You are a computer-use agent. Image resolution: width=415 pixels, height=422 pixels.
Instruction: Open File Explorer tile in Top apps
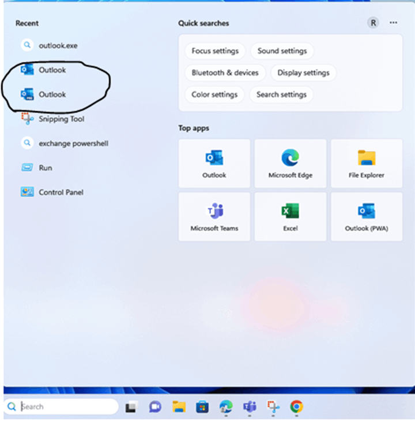(367, 163)
